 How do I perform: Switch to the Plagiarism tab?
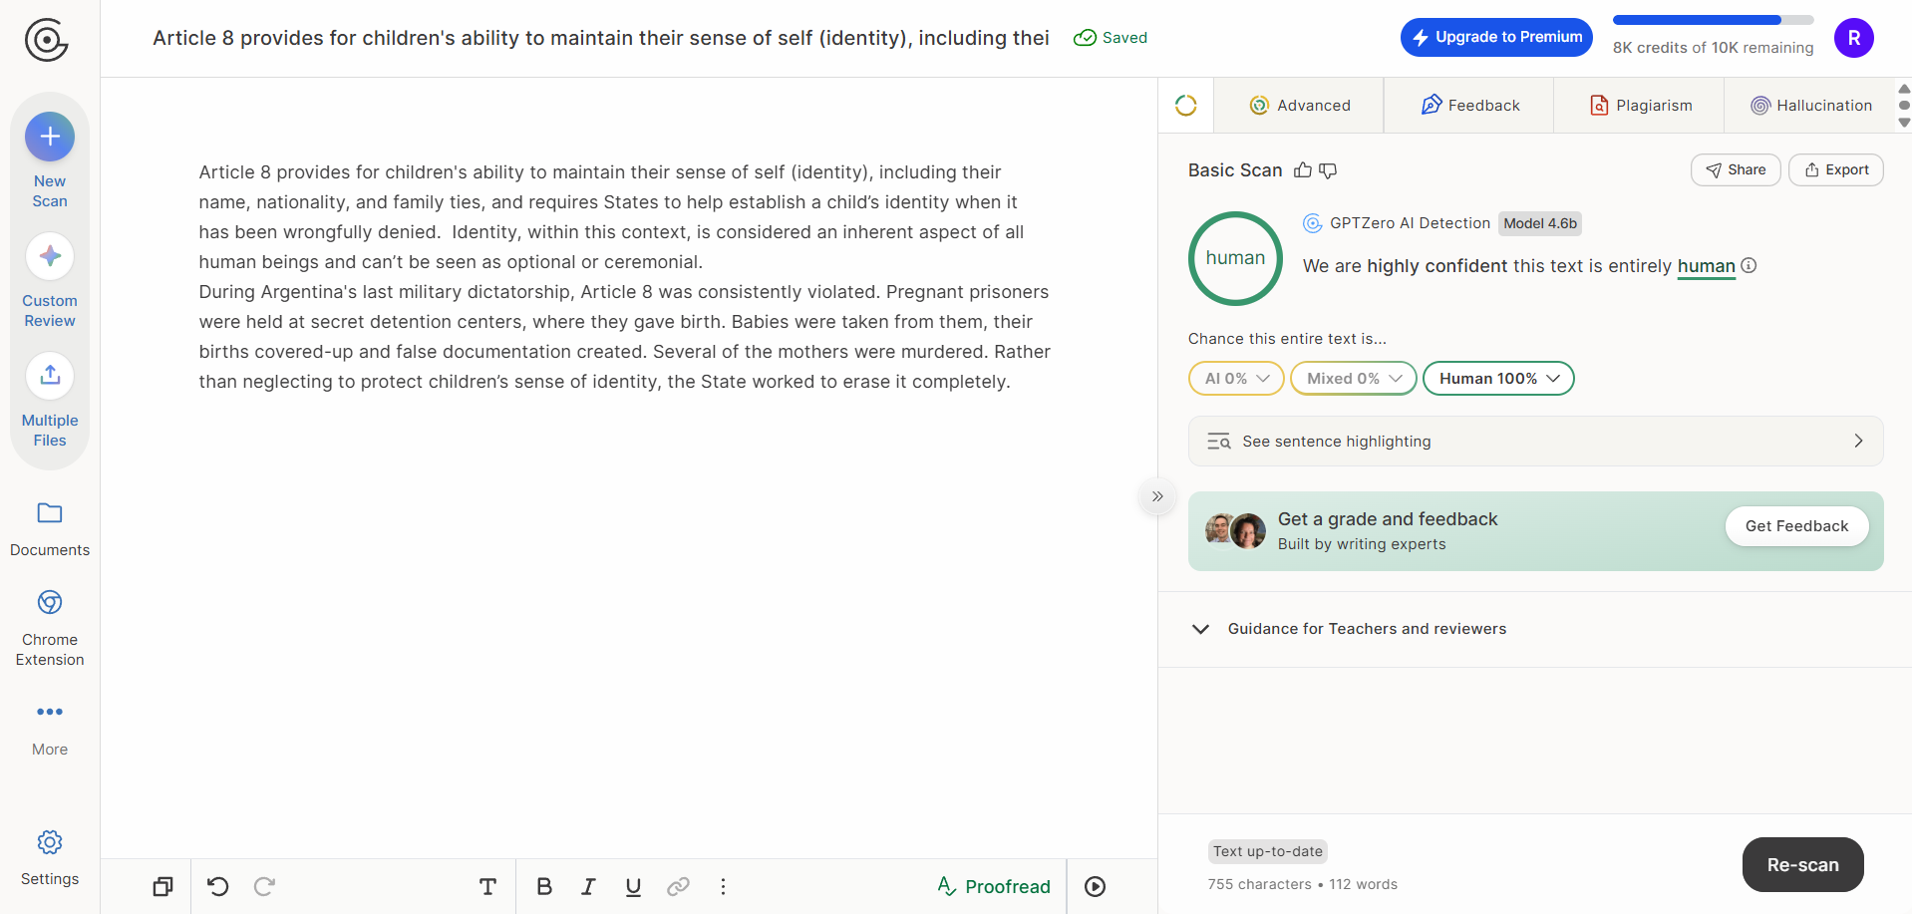[1640, 106]
